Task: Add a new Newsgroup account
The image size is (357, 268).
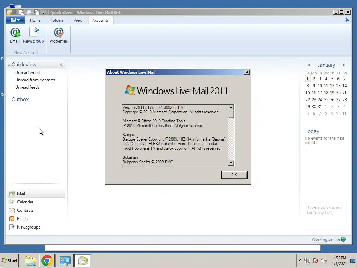Action: (x=33, y=36)
